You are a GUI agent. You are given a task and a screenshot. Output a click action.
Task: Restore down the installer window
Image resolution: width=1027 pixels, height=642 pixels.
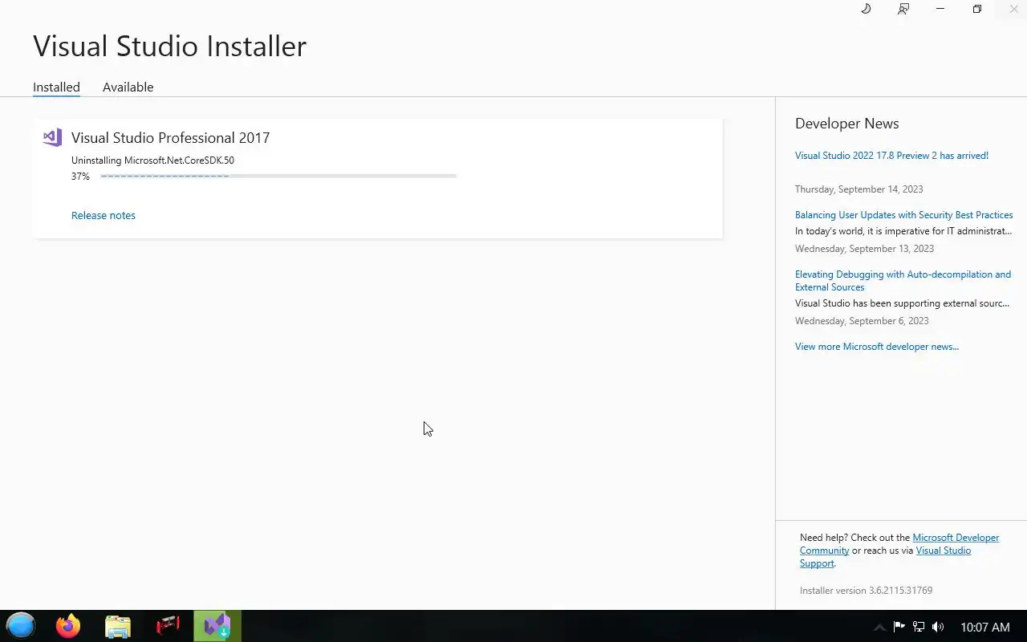click(977, 9)
